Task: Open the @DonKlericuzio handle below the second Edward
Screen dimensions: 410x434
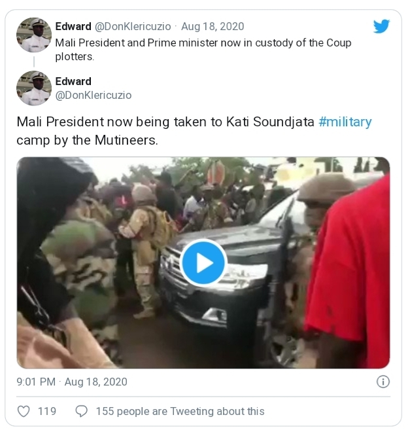Action: pos(94,96)
